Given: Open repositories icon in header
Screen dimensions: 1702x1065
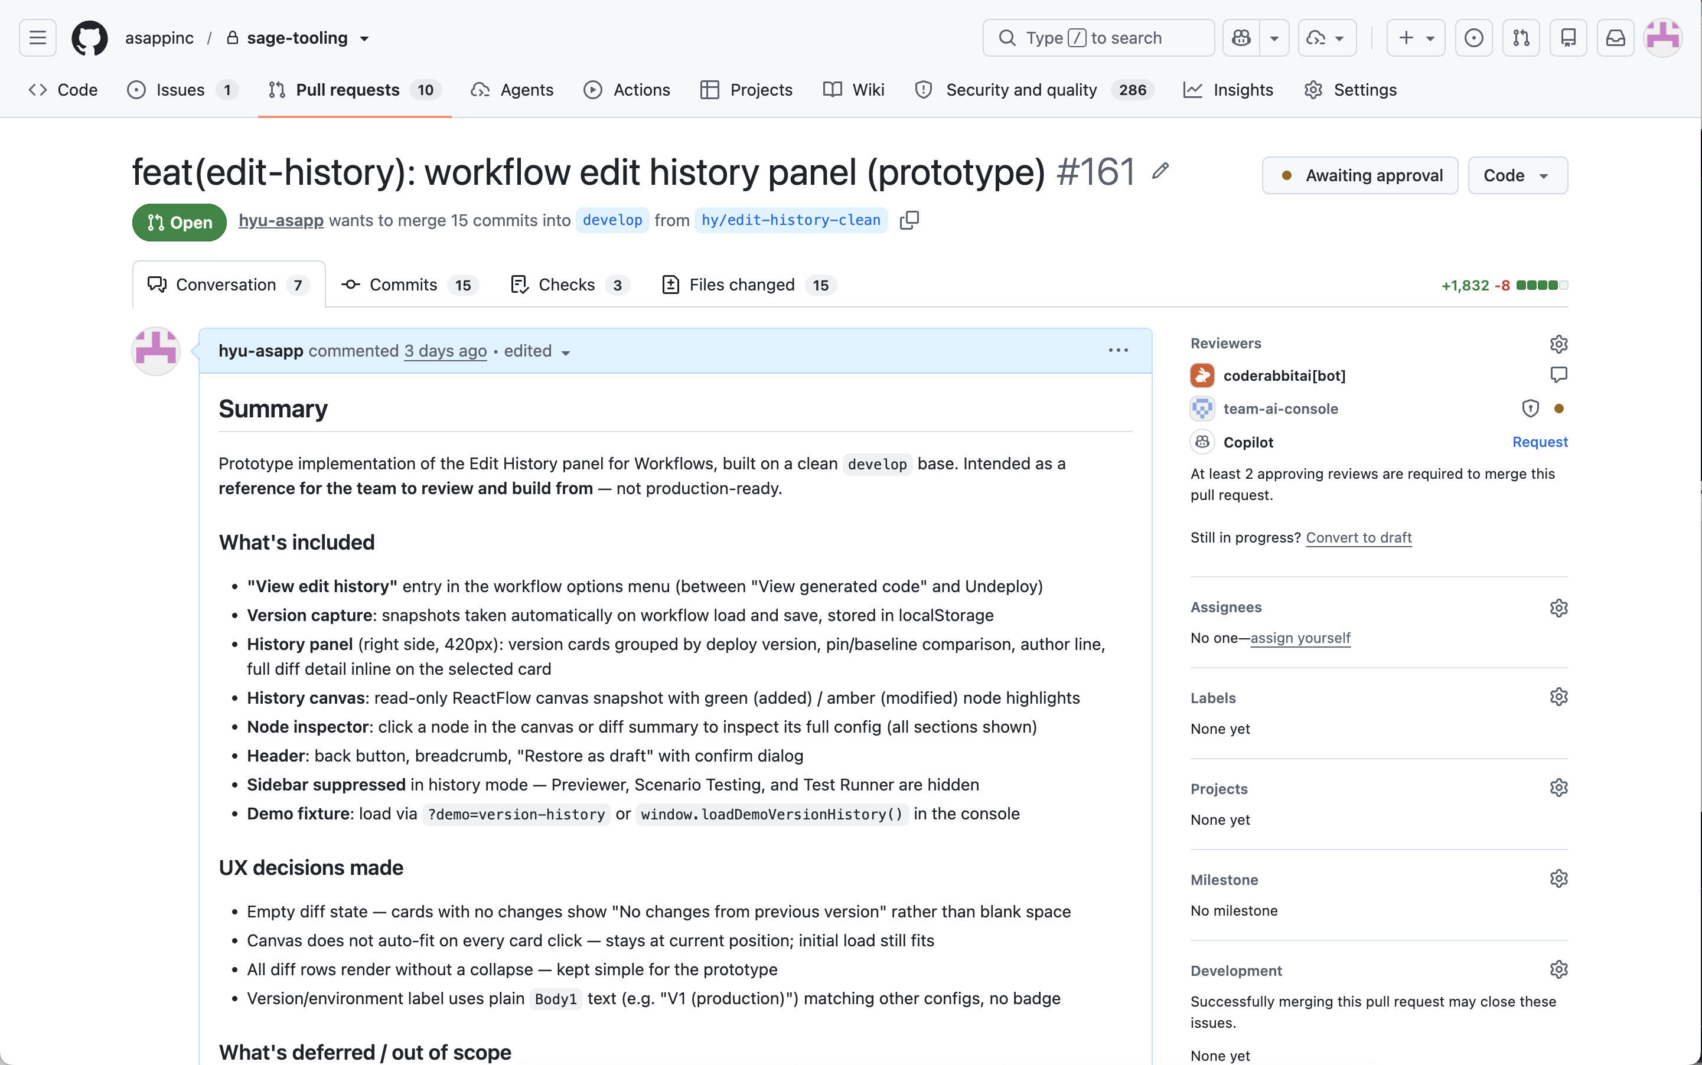Looking at the screenshot, I should click(1568, 38).
